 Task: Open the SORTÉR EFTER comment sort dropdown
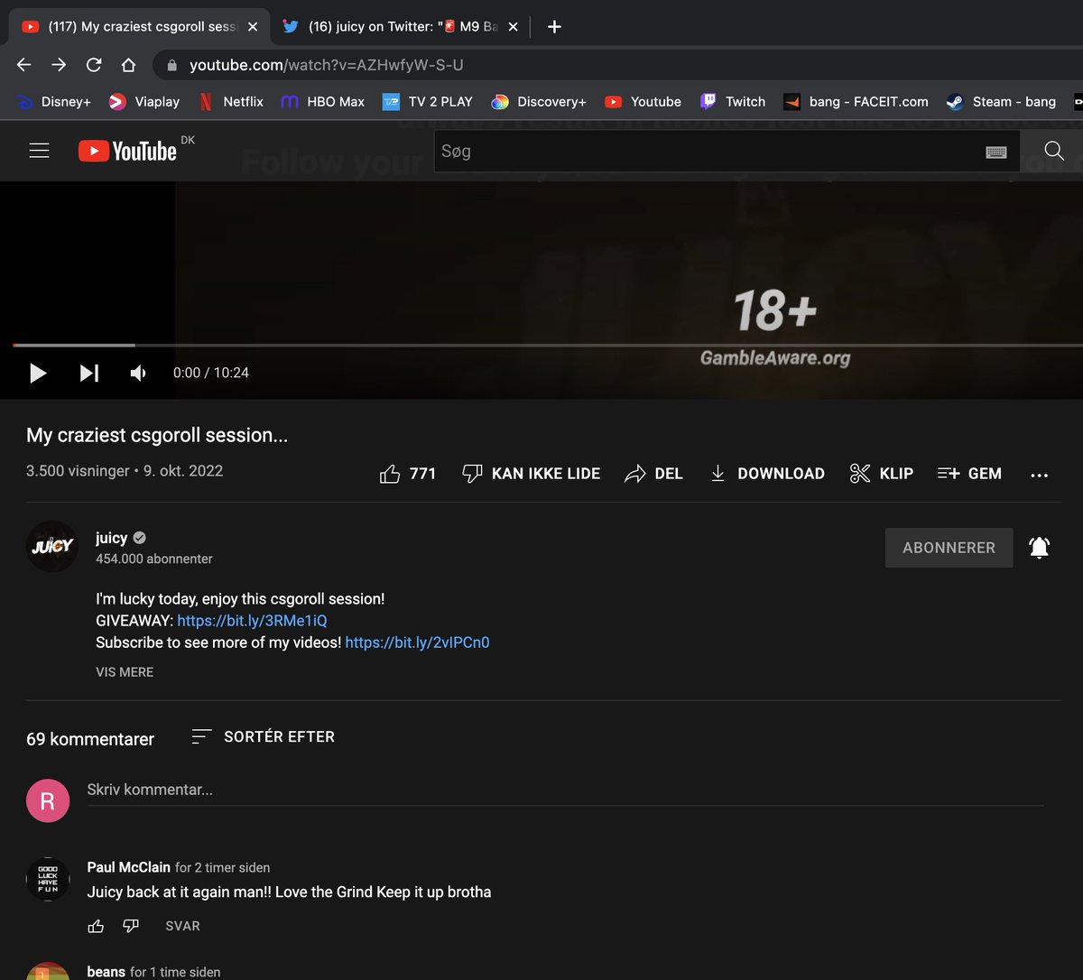pos(263,736)
